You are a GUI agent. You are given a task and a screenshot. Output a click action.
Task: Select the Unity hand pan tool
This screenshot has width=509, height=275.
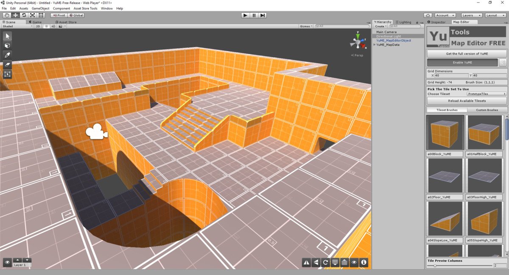pyautogui.click(x=6, y=15)
